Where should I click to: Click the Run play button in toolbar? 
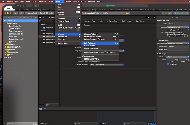[x=15, y=13]
